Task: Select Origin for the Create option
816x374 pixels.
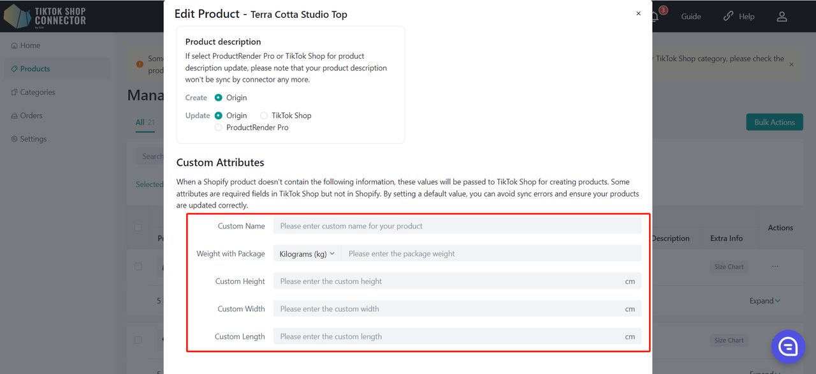Action: (219, 98)
